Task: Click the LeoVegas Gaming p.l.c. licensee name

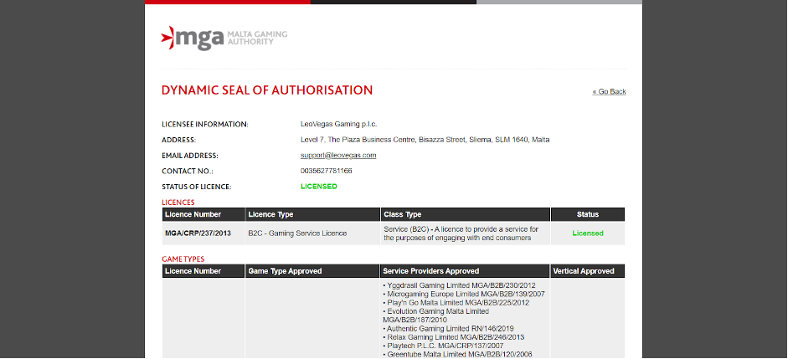Action: 338,124
